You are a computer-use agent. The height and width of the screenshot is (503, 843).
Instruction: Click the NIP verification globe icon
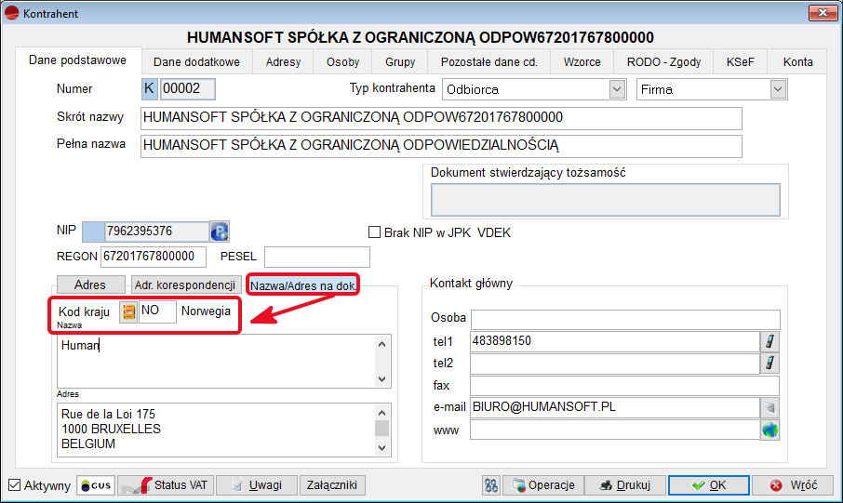click(x=220, y=232)
